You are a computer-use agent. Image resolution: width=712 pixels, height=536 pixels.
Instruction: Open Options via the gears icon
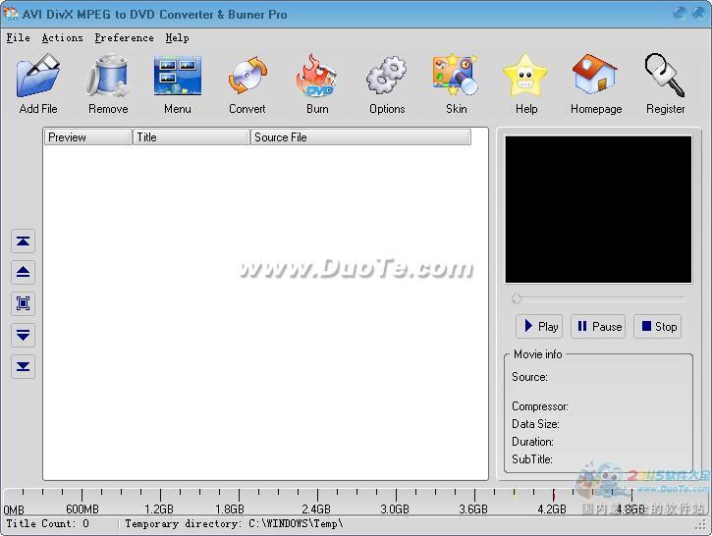(386, 76)
